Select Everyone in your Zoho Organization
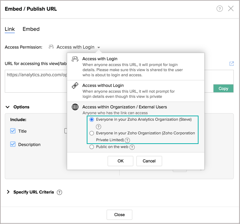240x224 pixels. coord(92,133)
